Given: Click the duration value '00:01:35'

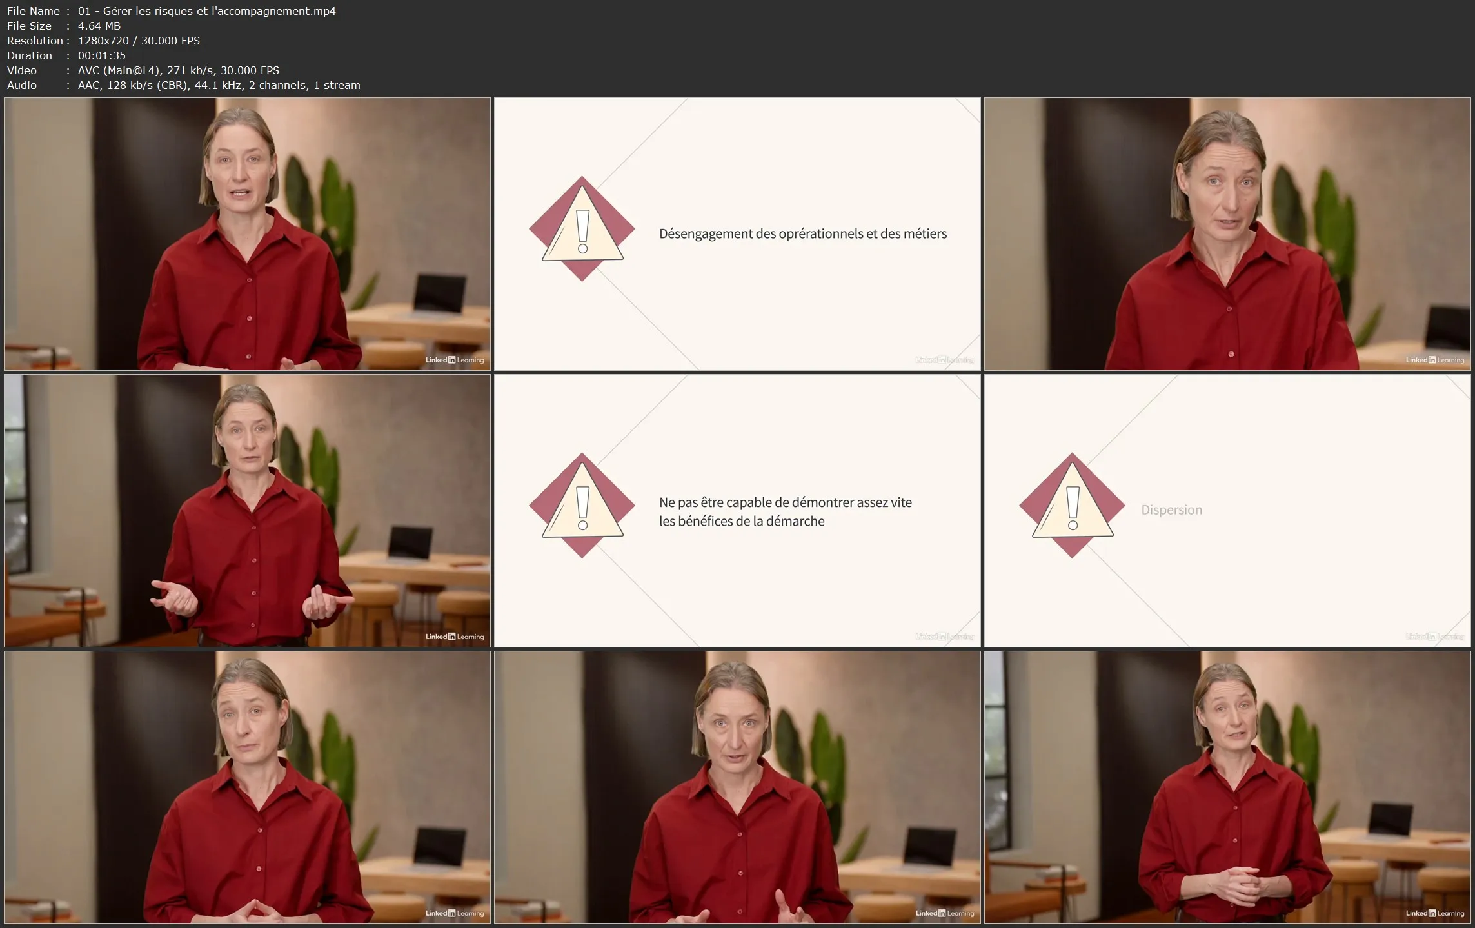Looking at the screenshot, I should click(101, 55).
